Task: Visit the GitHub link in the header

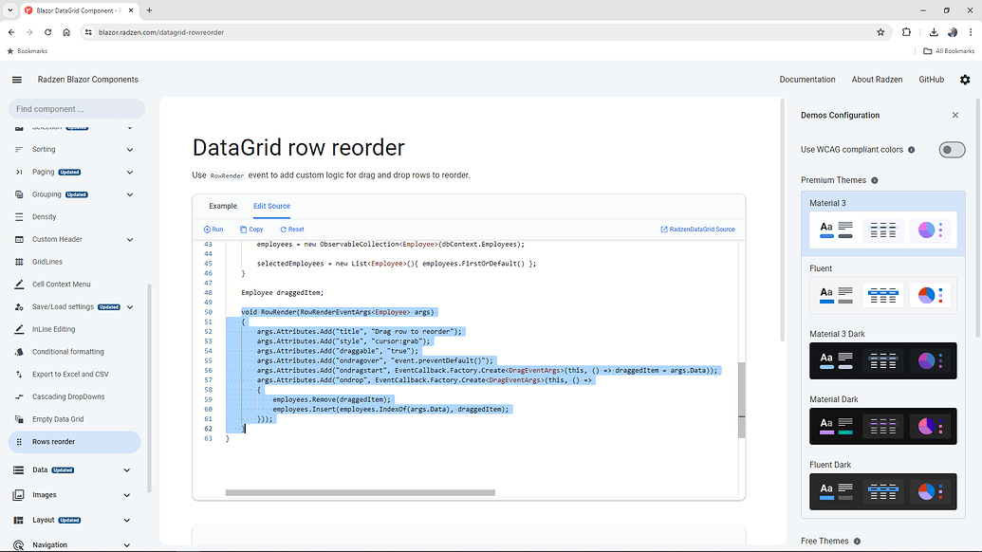Action: point(931,80)
